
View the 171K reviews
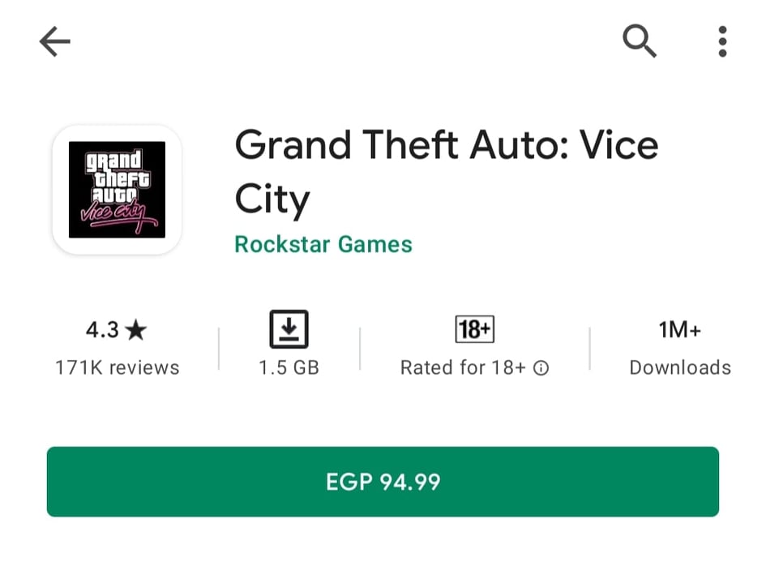118,367
